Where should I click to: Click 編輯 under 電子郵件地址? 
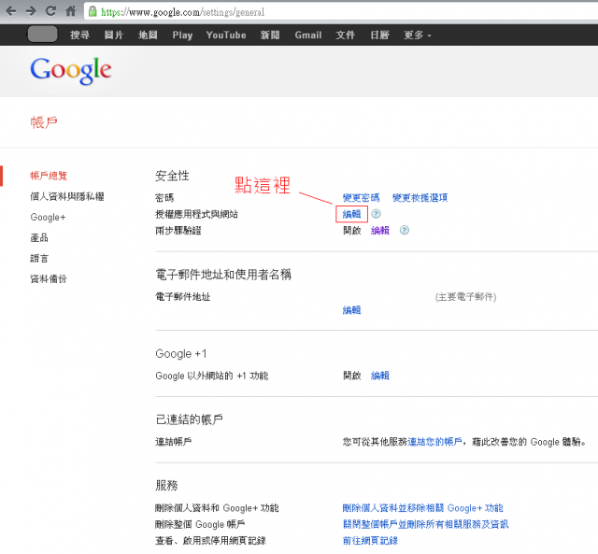tap(351, 310)
